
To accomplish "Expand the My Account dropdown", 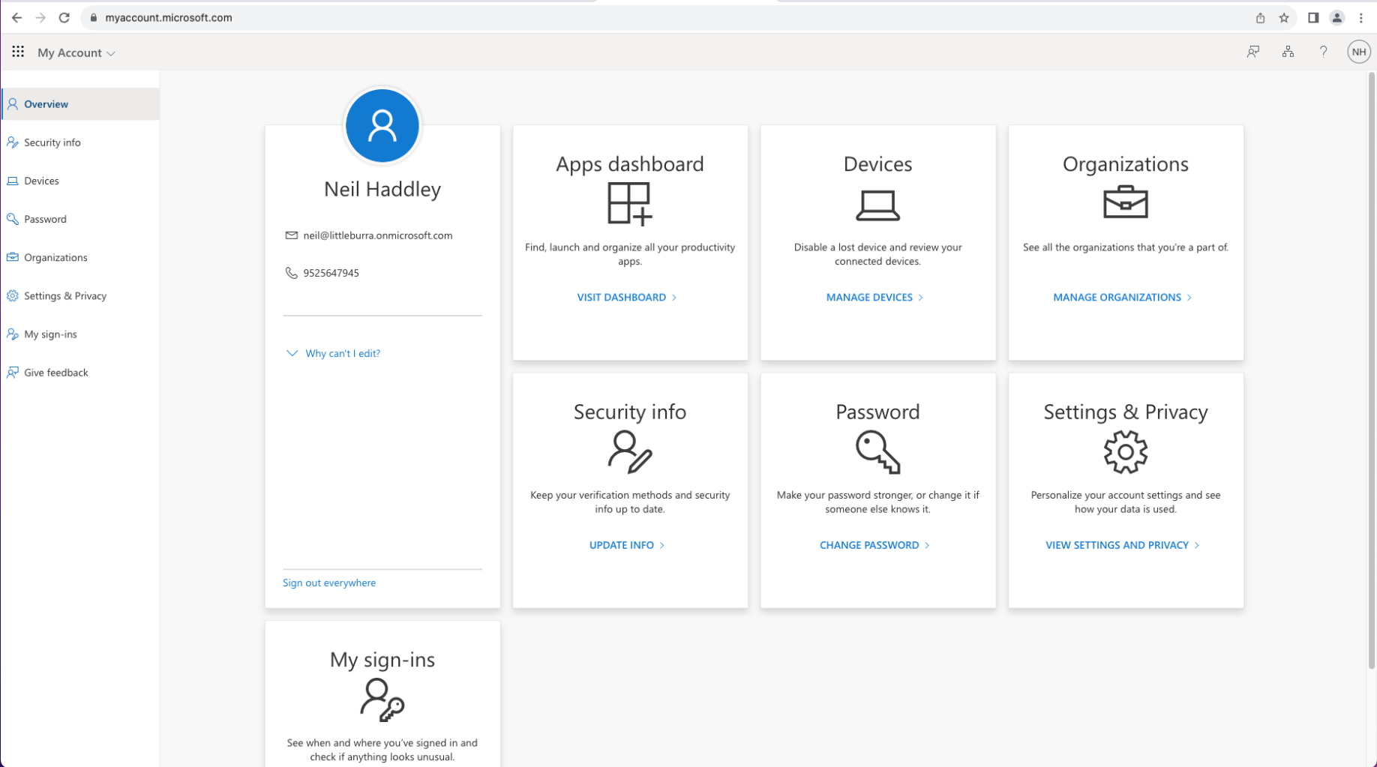I will pos(76,53).
